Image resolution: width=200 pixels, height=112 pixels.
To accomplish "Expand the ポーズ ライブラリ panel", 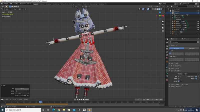I will pyautogui.click(x=175, y=66).
